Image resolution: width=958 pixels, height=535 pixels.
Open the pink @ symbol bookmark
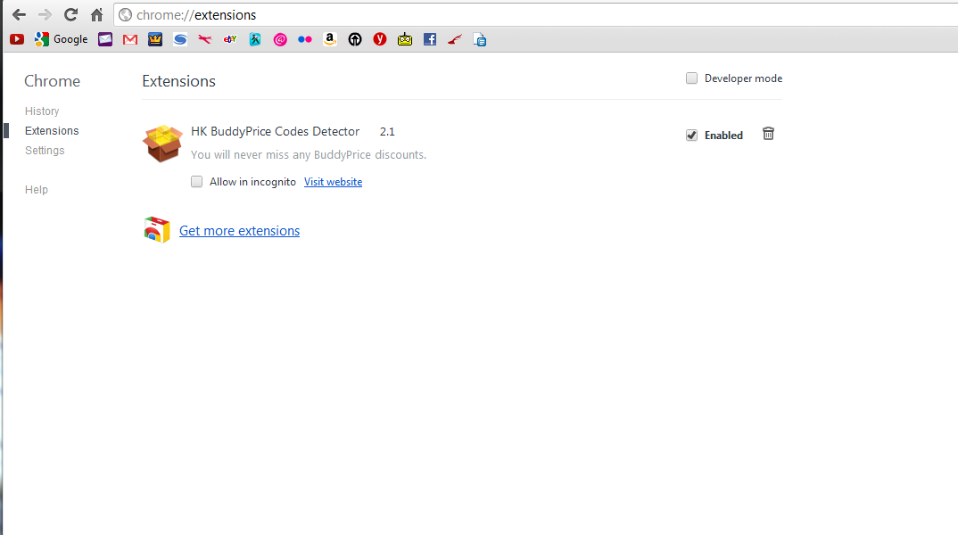click(280, 40)
